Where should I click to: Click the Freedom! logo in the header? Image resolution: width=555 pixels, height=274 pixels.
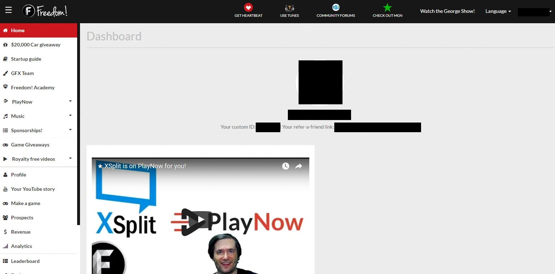[45, 11]
